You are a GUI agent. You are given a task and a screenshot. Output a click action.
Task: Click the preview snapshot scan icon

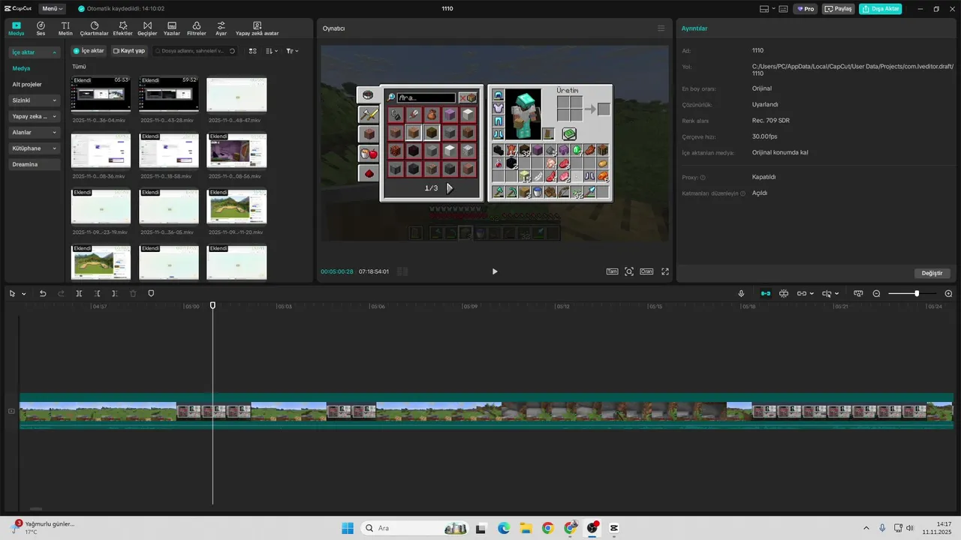click(x=629, y=271)
